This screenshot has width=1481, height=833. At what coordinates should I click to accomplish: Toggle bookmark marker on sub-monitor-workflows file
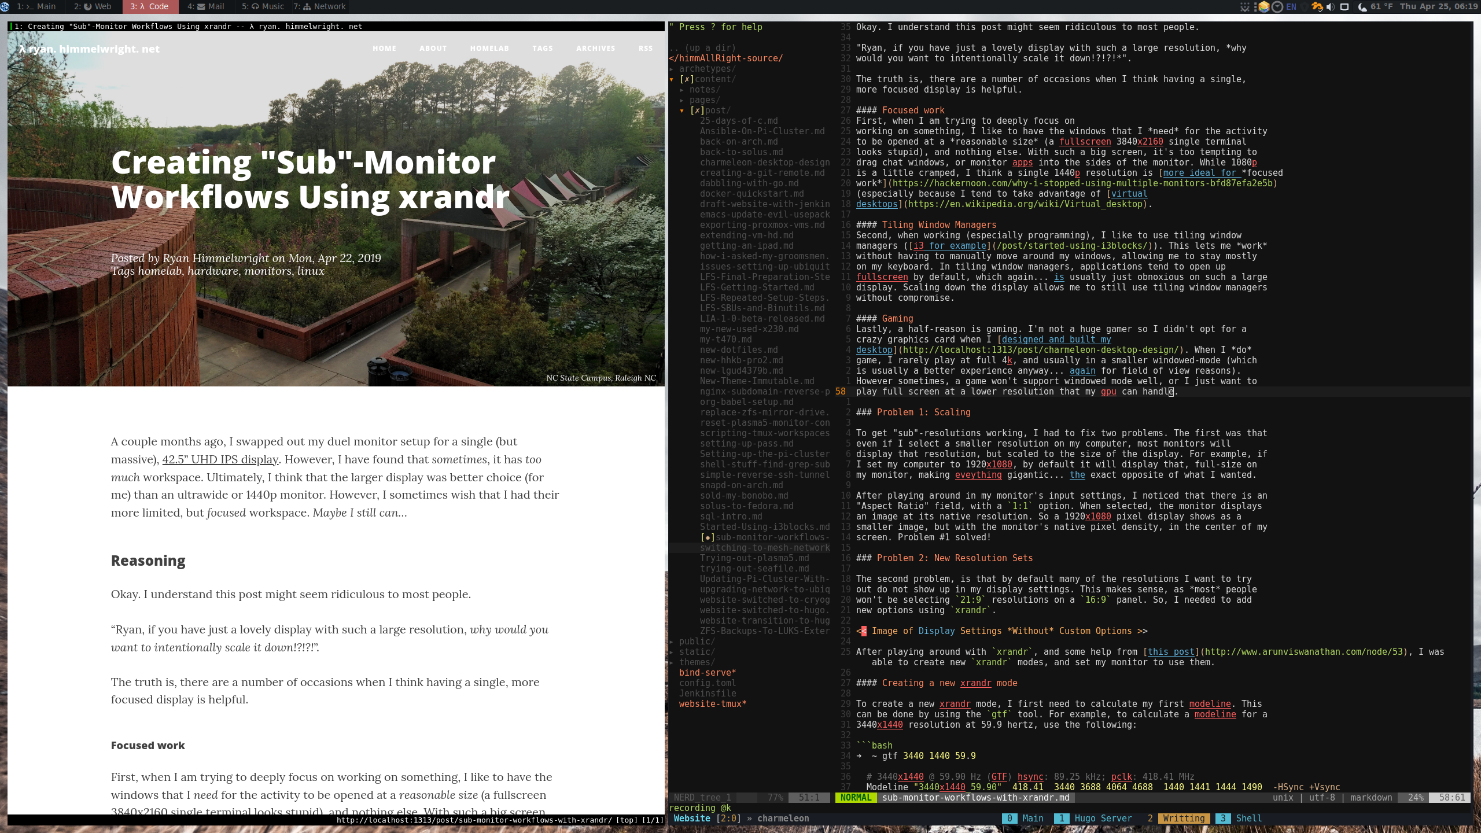tap(707, 537)
